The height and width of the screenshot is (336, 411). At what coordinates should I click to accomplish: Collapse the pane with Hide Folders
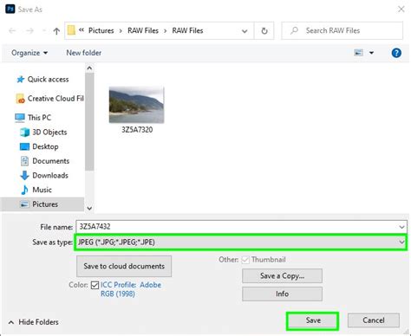[x=34, y=322]
